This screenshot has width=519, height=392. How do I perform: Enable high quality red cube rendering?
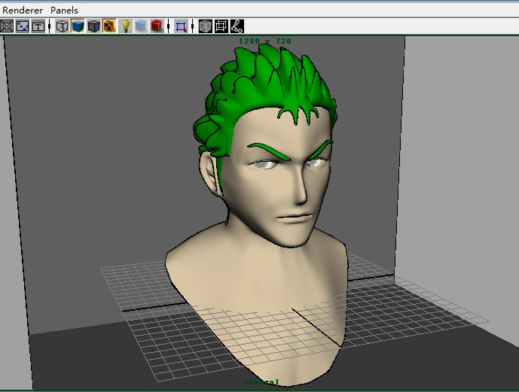tap(157, 26)
